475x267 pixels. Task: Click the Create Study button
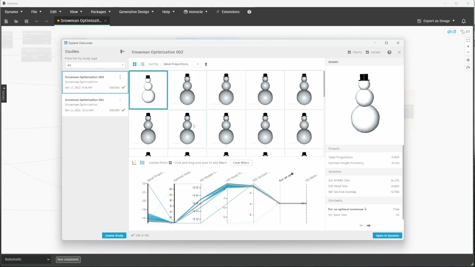pos(114,235)
